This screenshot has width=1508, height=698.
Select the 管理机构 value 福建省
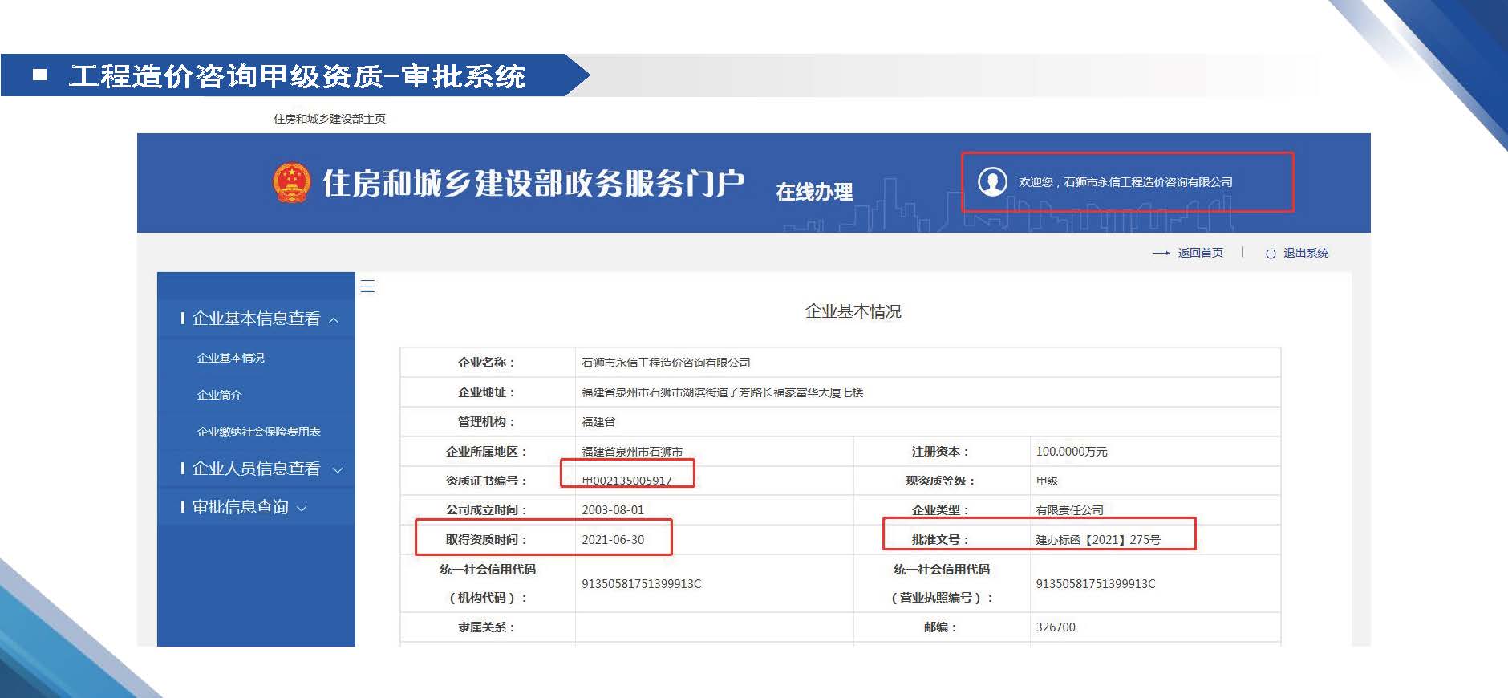598,422
